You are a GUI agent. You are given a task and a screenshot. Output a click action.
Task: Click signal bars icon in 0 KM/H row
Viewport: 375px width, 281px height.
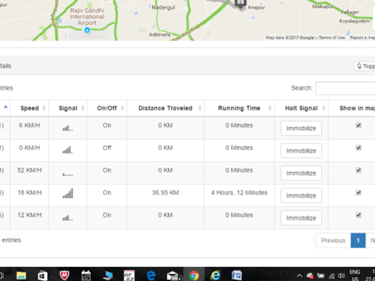click(67, 150)
